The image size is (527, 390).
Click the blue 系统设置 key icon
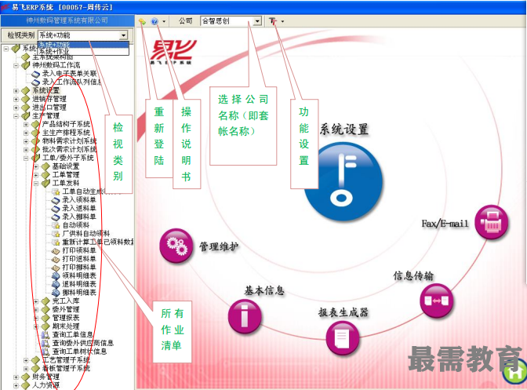point(343,181)
